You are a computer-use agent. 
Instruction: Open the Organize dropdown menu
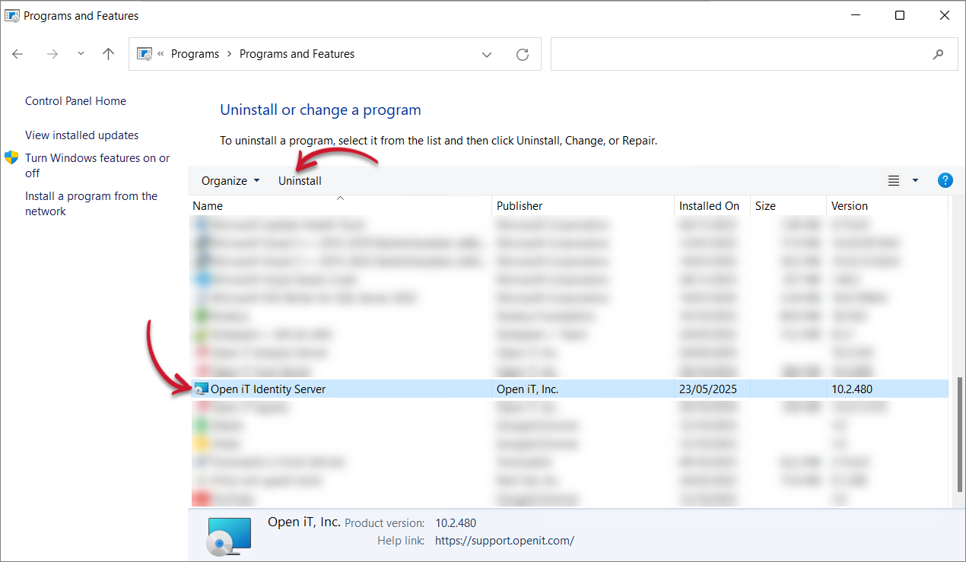coord(230,181)
